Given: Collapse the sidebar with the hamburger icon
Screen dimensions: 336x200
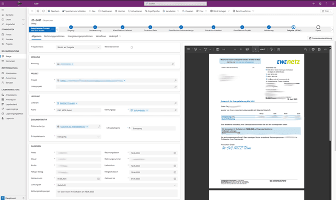Looking at the screenshot, I should 3,10.
